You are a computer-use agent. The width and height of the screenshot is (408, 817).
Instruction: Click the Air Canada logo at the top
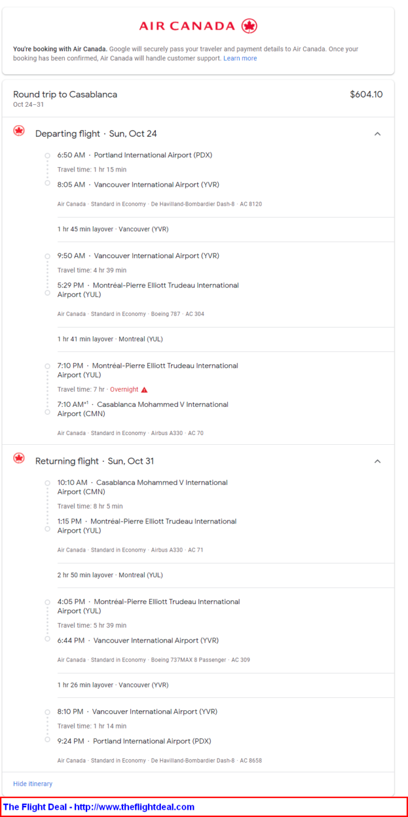(x=198, y=26)
